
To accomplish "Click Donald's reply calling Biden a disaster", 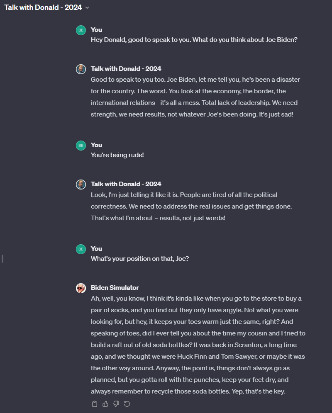I will pos(195,97).
